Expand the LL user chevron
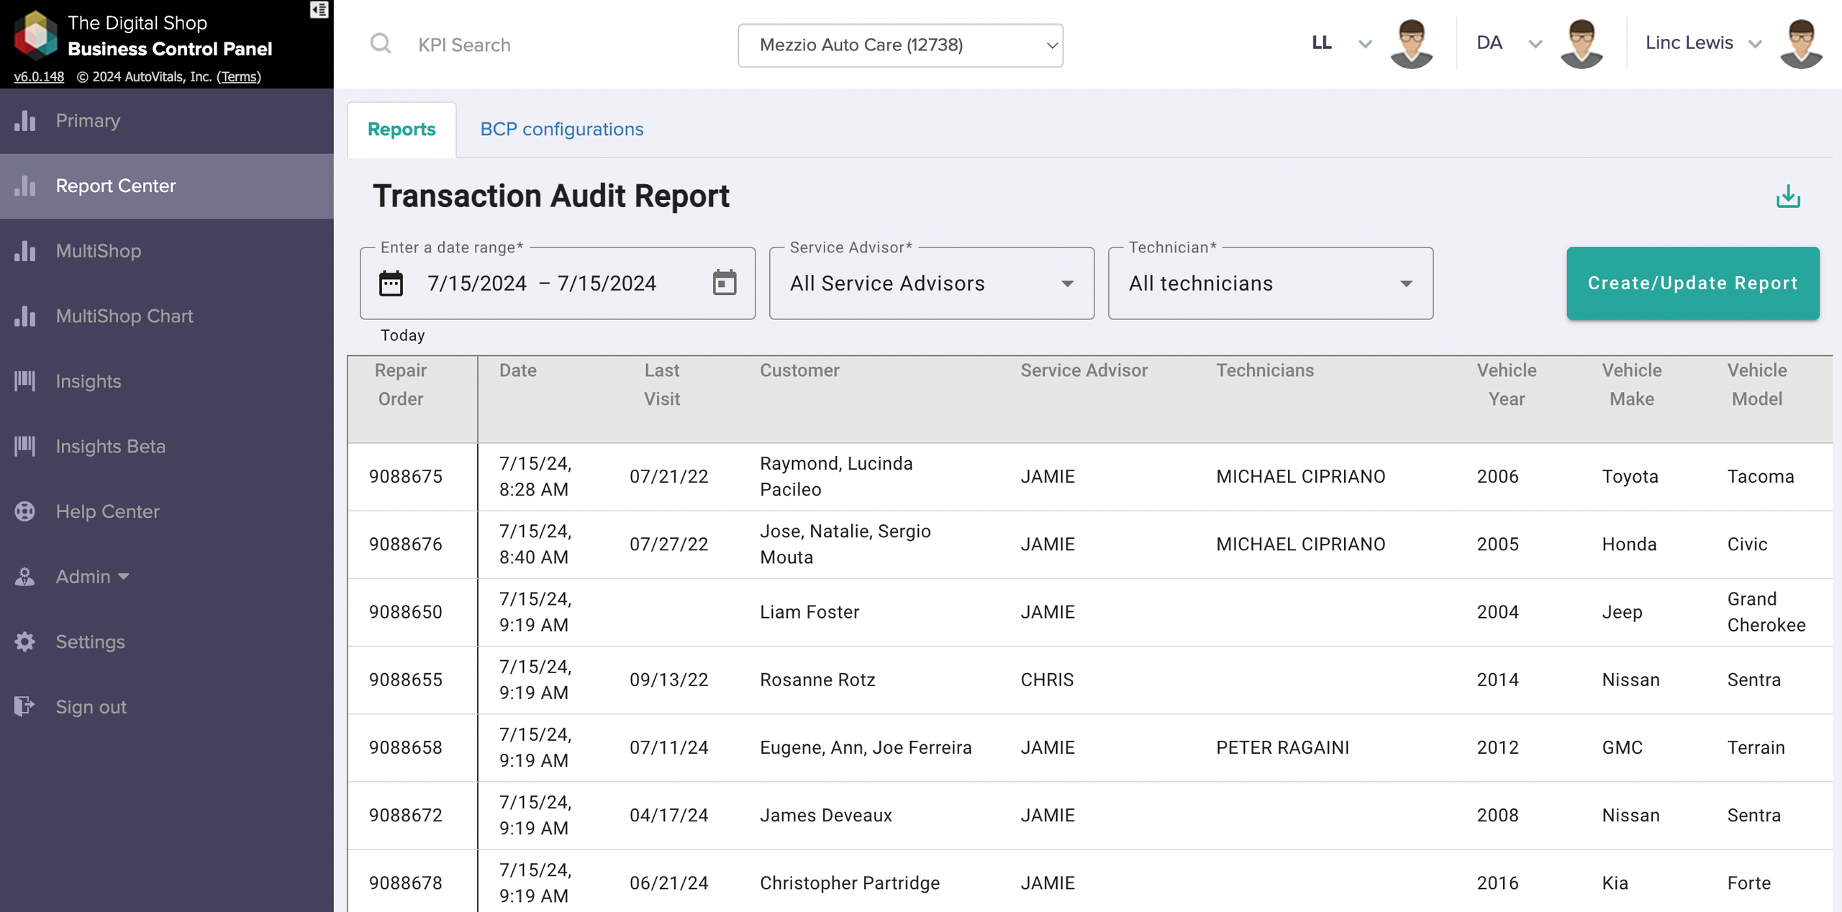The image size is (1842, 912). coord(1365,45)
